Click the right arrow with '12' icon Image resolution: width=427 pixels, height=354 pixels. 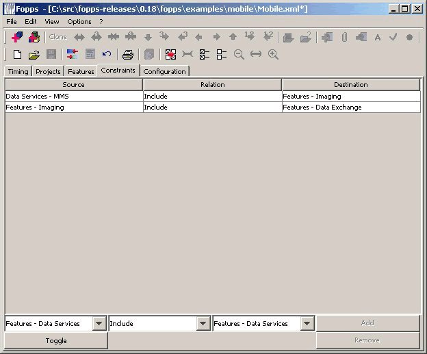250,36
